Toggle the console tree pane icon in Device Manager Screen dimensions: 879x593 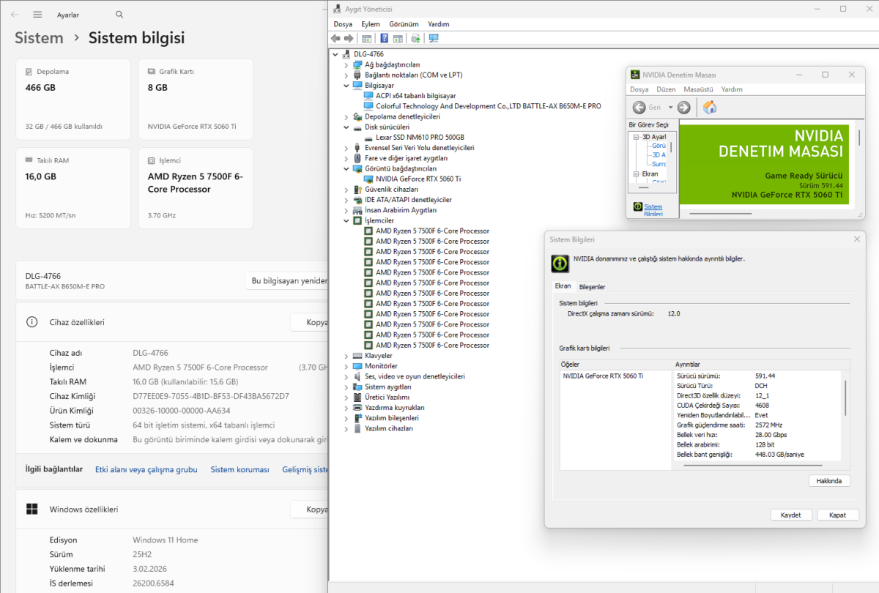[x=366, y=38]
